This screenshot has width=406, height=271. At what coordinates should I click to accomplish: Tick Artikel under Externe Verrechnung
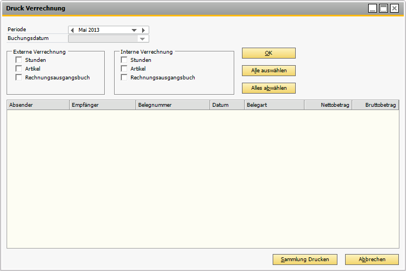(19, 69)
